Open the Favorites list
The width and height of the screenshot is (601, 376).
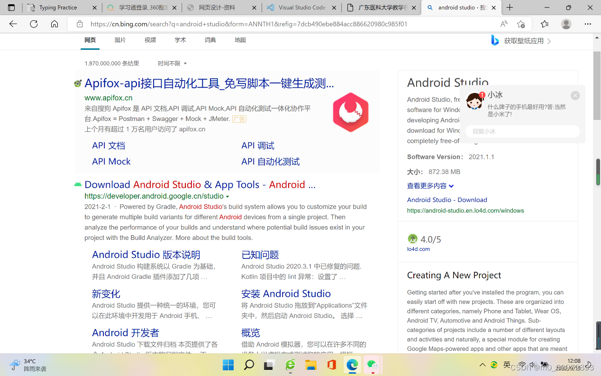pyautogui.click(x=545, y=24)
